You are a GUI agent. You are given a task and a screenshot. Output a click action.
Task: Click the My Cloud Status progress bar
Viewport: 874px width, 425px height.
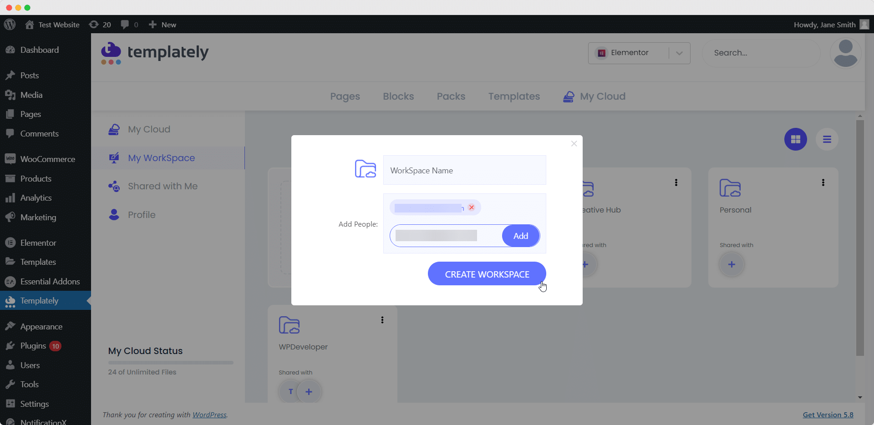[170, 362]
